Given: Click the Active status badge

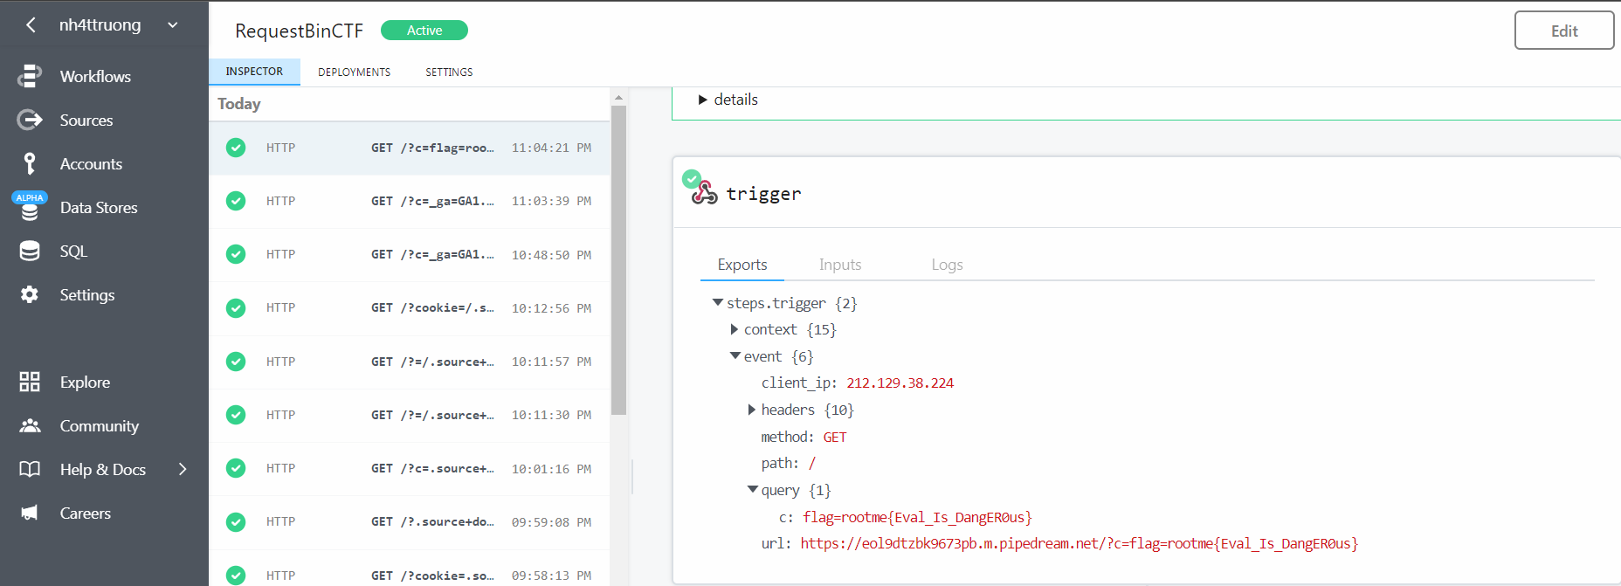Looking at the screenshot, I should pyautogui.click(x=424, y=31).
